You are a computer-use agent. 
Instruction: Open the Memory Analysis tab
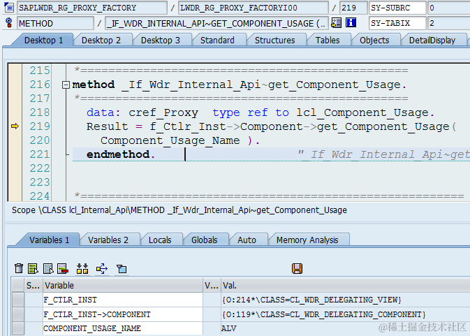pos(307,240)
